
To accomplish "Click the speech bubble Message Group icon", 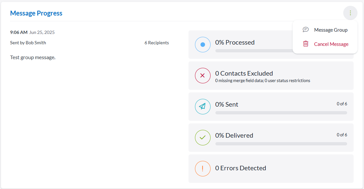I will pos(306,30).
